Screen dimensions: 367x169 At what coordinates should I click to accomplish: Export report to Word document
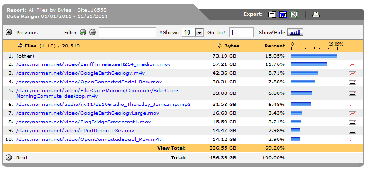[283, 15]
